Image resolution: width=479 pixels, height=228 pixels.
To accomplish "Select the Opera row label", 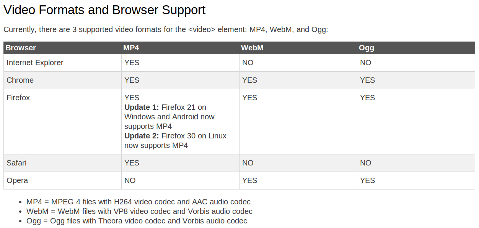I will coord(17,180).
